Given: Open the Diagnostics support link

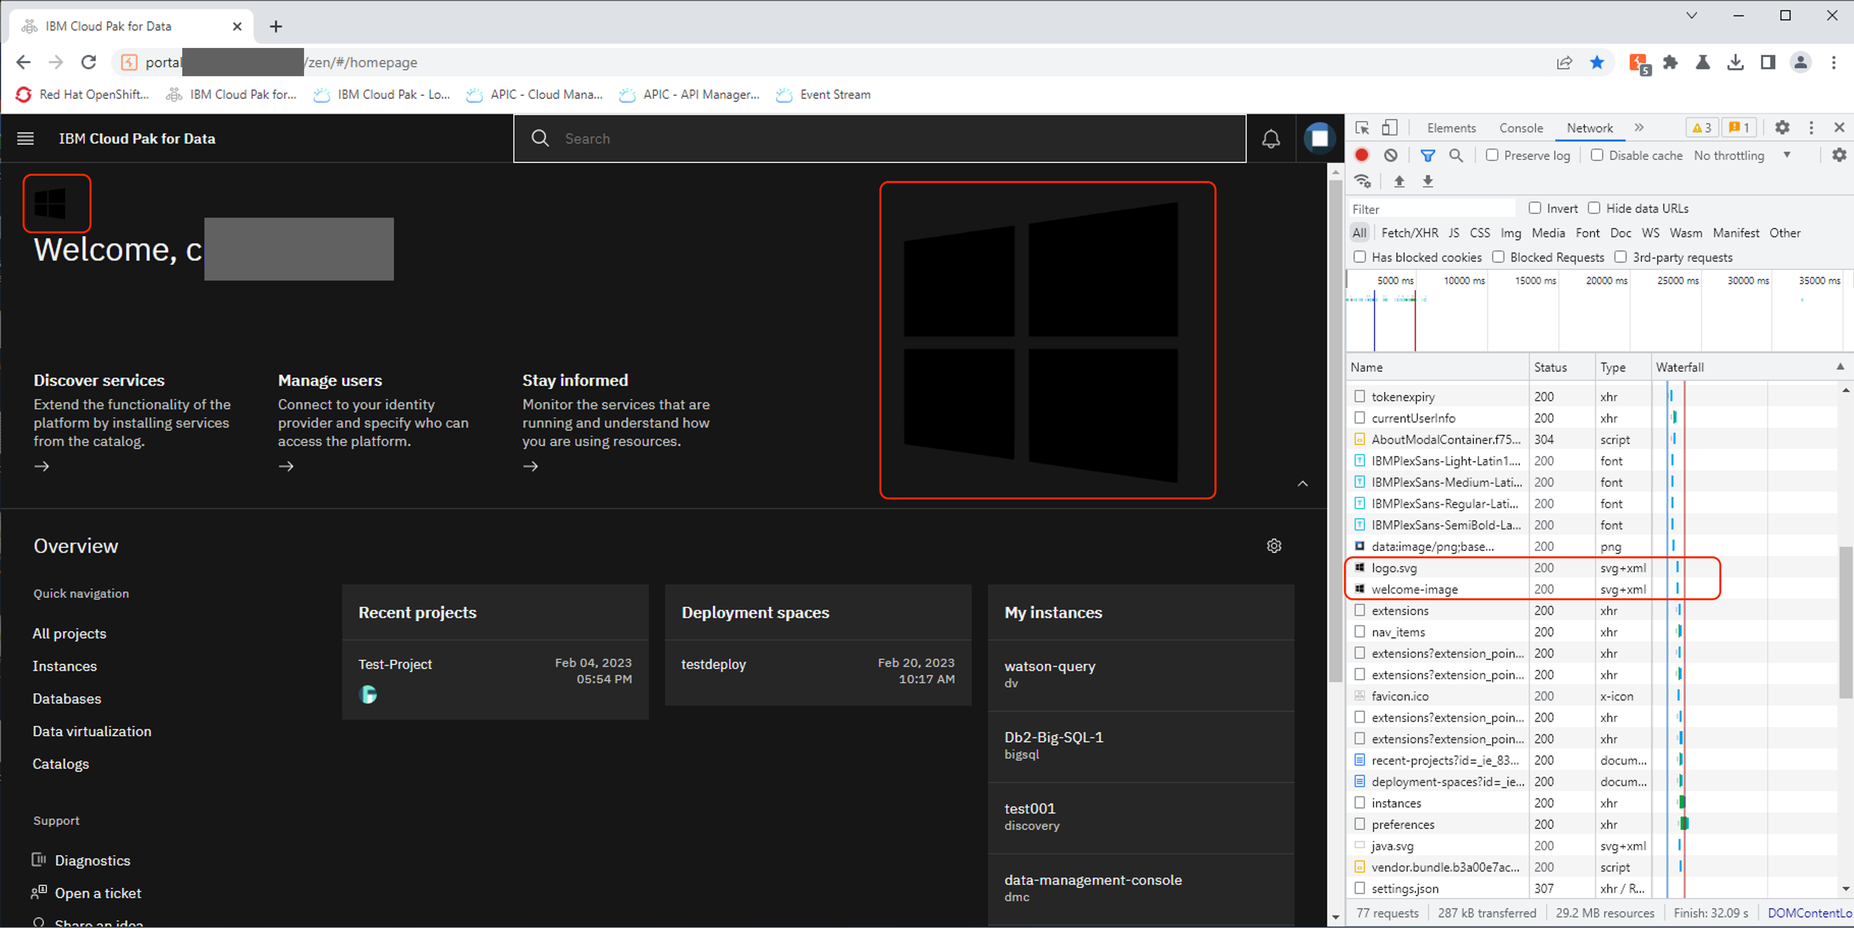Looking at the screenshot, I should click(x=92, y=860).
